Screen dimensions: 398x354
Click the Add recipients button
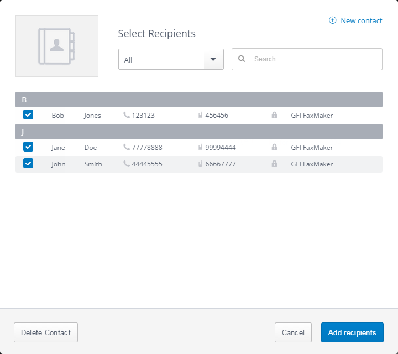(352, 332)
